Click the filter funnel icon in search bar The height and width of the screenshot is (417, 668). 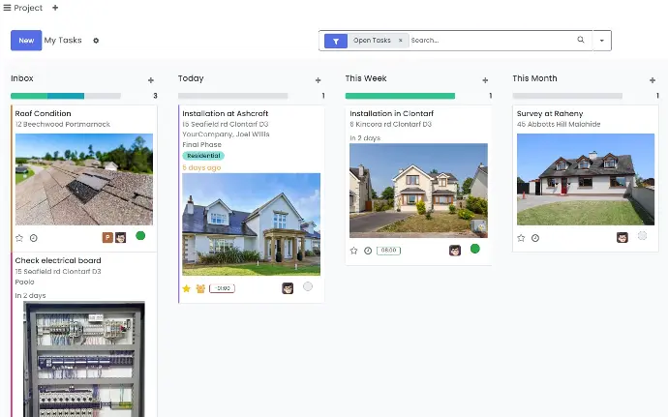point(336,41)
